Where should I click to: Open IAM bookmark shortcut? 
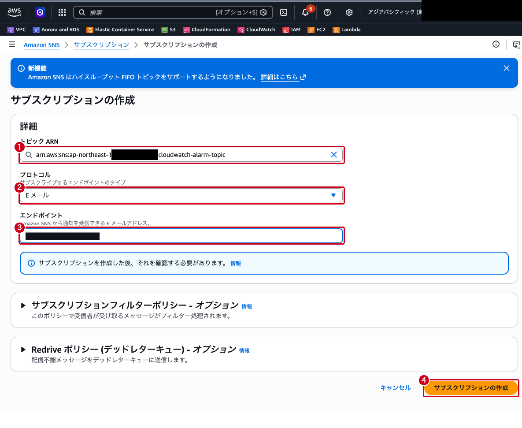click(291, 30)
